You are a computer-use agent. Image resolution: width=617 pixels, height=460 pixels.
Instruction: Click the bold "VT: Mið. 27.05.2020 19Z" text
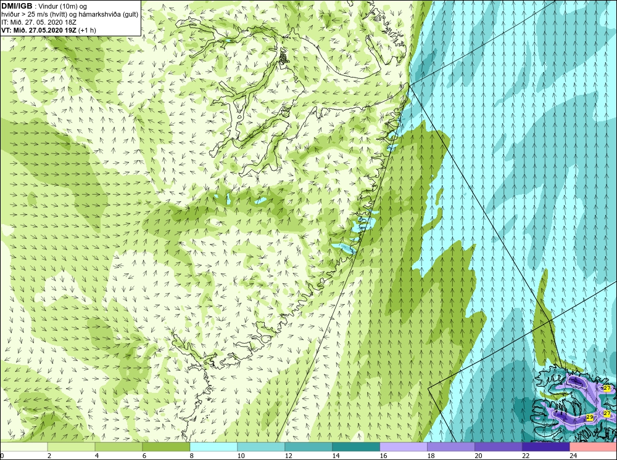click(39, 30)
